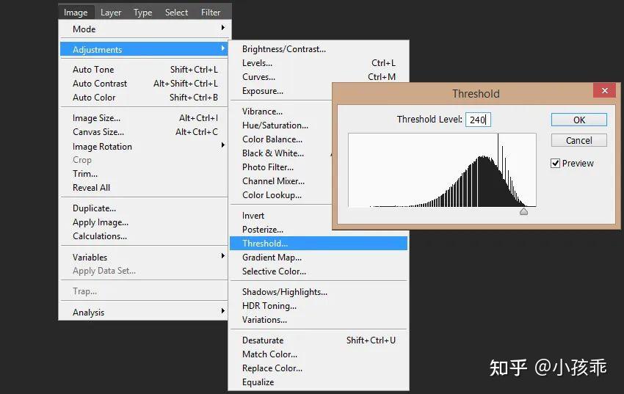Toggle the Preview checkbox
624x394 pixels.
[x=556, y=163]
